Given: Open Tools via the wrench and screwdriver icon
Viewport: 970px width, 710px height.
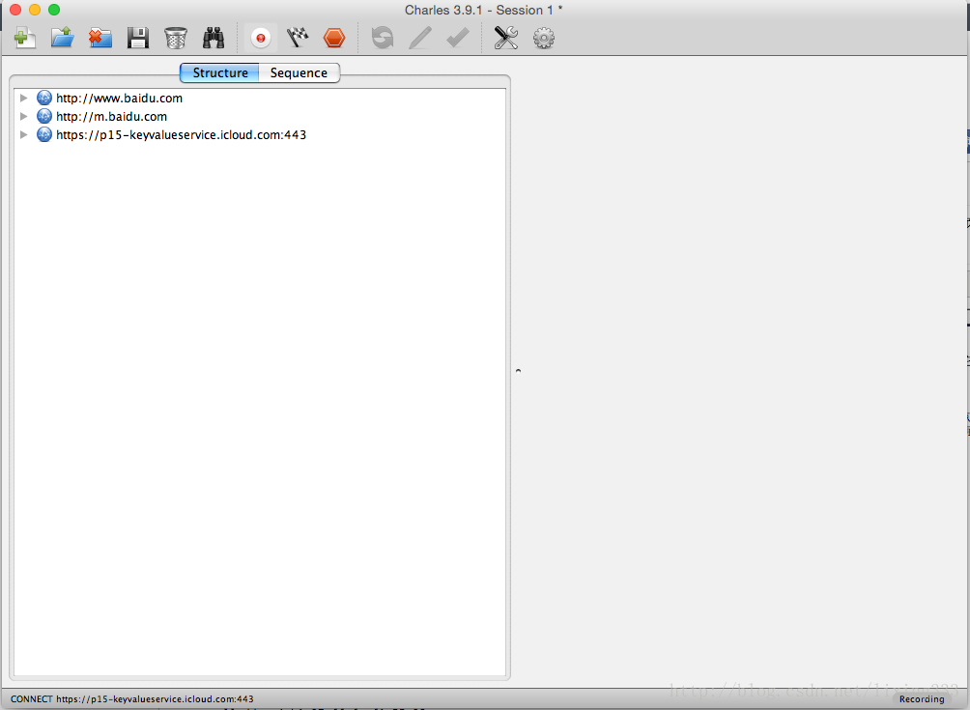Looking at the screenshot, I should click(x=506, y=39).
